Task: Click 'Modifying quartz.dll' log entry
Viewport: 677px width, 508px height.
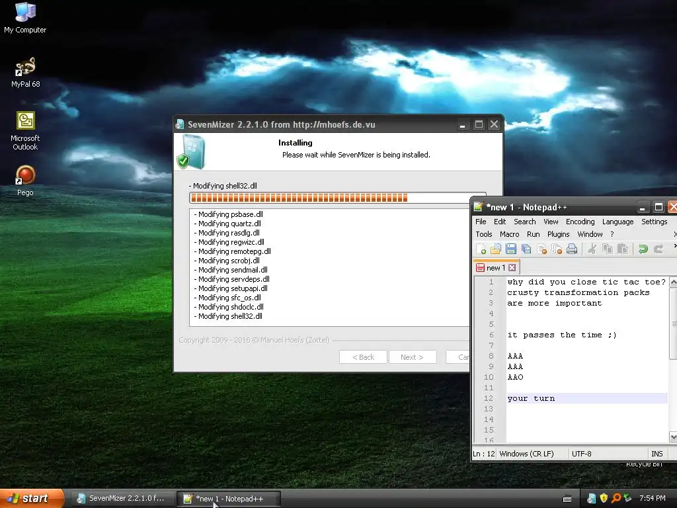Action: pyautogui.click(x=227, y=224)
